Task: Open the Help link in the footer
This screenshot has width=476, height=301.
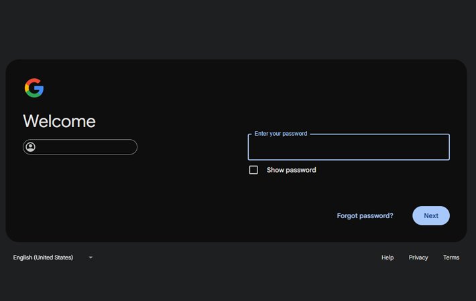Action: pos(388,258)
